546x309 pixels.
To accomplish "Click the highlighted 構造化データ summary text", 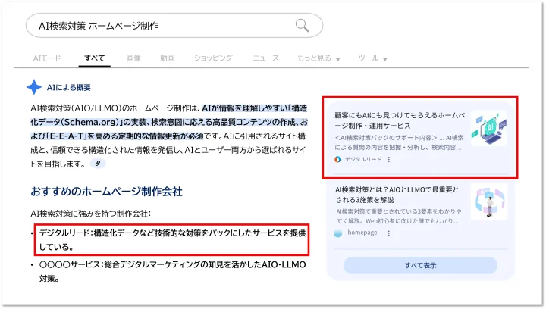I will (169, 122).
